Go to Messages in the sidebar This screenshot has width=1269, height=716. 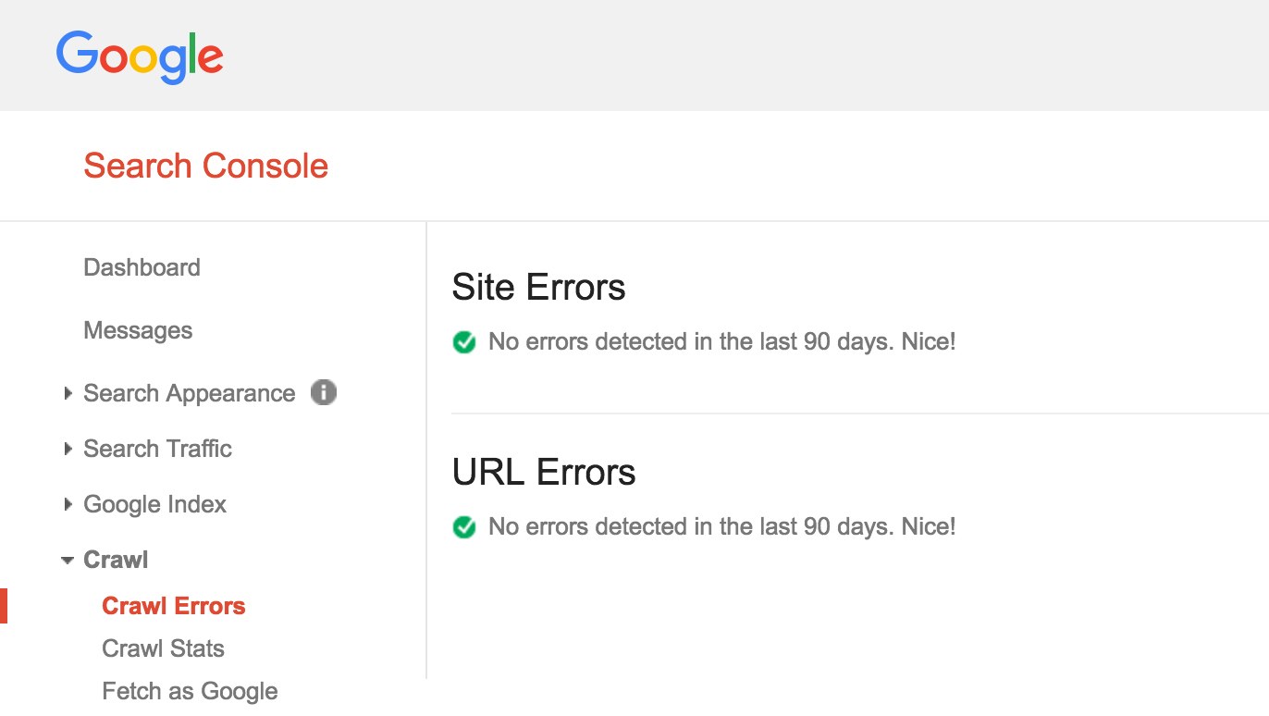point(138,330)
